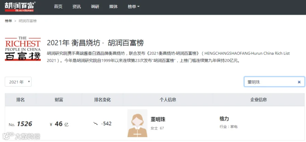Click the 行业：家电 label
306x142 pixels.
pyautogui.click(x=228, y=127)
